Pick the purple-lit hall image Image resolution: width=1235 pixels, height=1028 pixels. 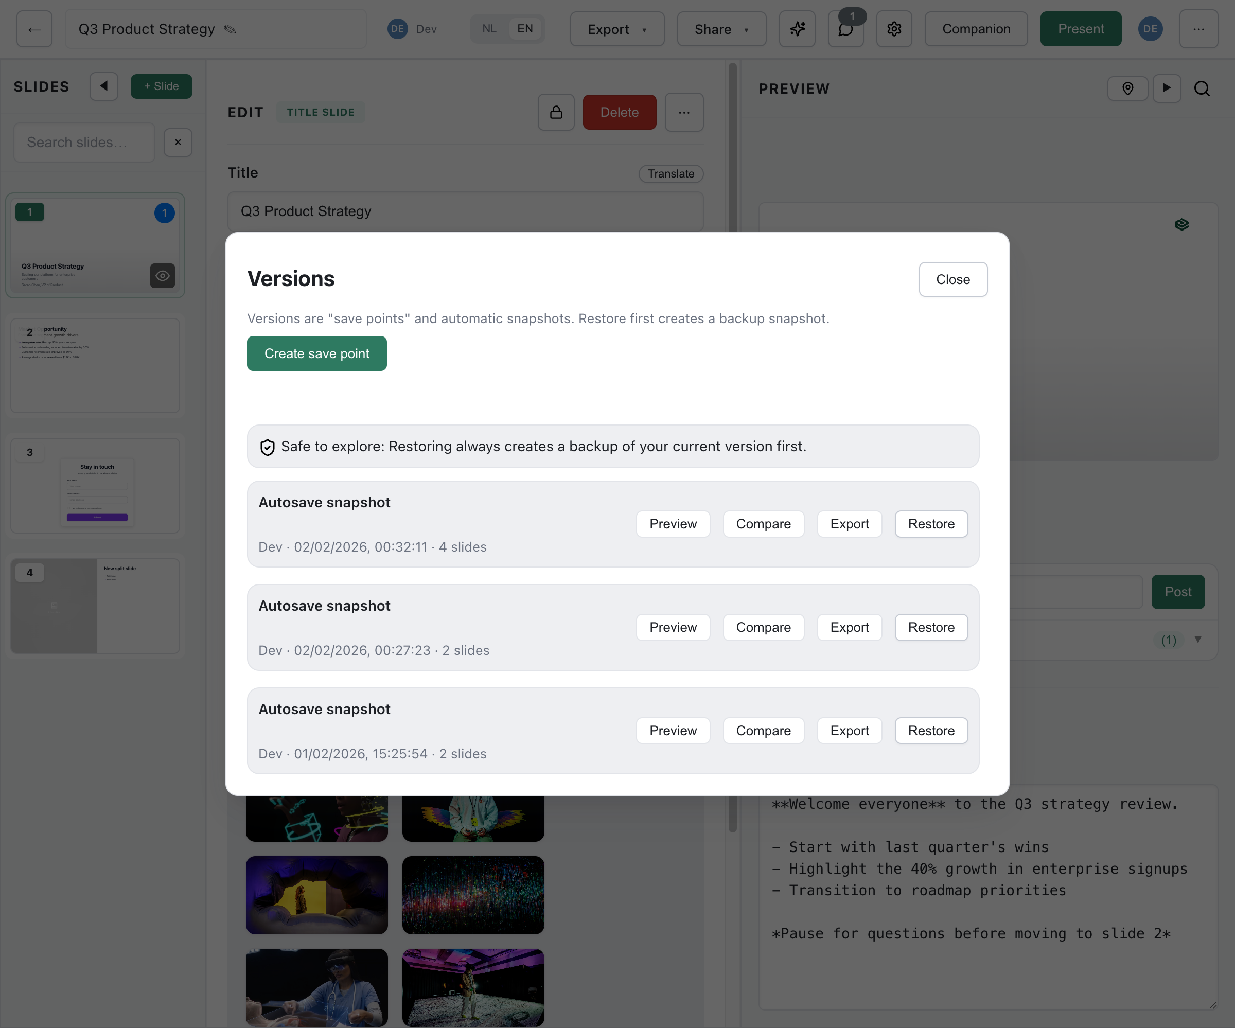click(x=473, y=987)
